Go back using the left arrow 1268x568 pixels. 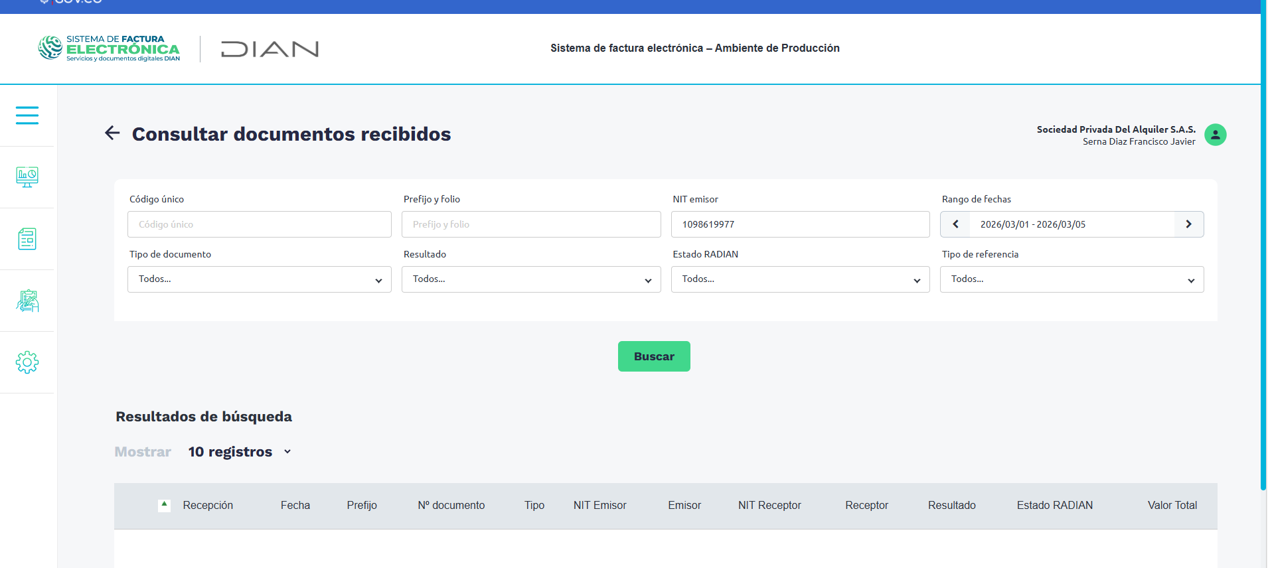pyautogui.click(x=112, y=133)
